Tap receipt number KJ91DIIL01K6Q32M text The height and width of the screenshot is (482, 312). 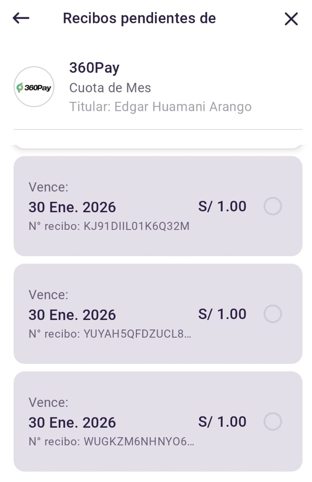(109, 226)
